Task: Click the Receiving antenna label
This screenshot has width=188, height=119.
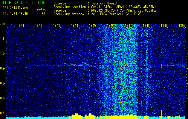Action: (x=69, y=14)
